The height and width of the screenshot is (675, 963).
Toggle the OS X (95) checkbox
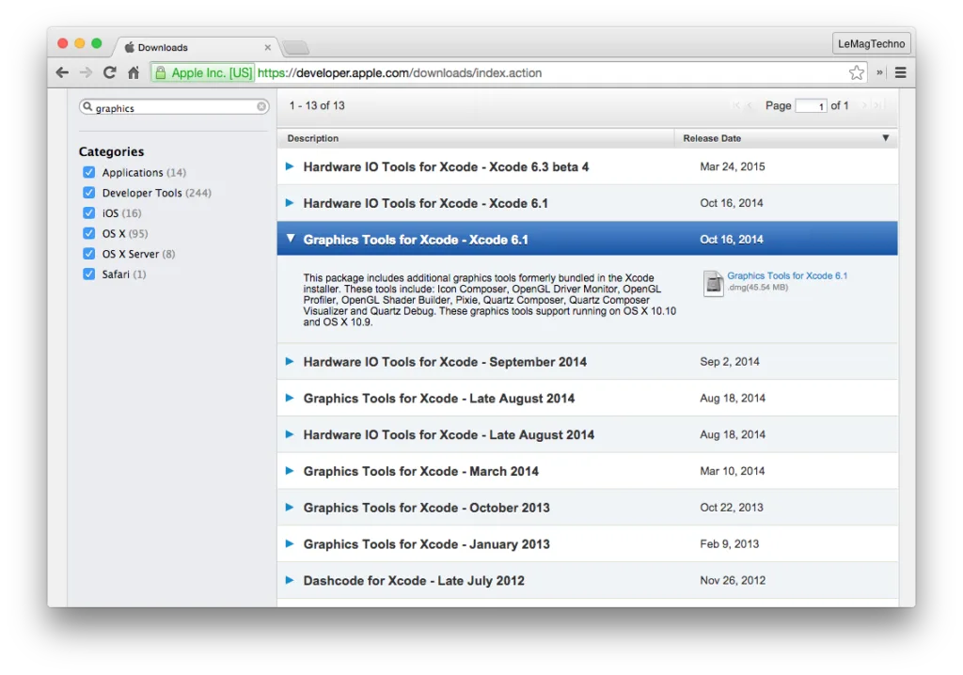(89, 233)
